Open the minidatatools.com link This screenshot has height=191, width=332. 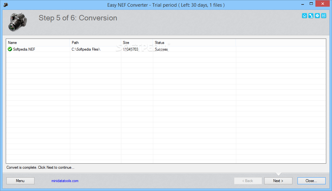[x=65, y=181]
